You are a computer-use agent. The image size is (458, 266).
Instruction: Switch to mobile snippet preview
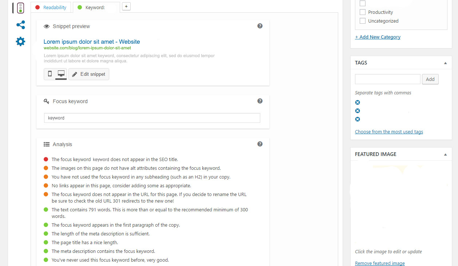click(x=50, y=74)
